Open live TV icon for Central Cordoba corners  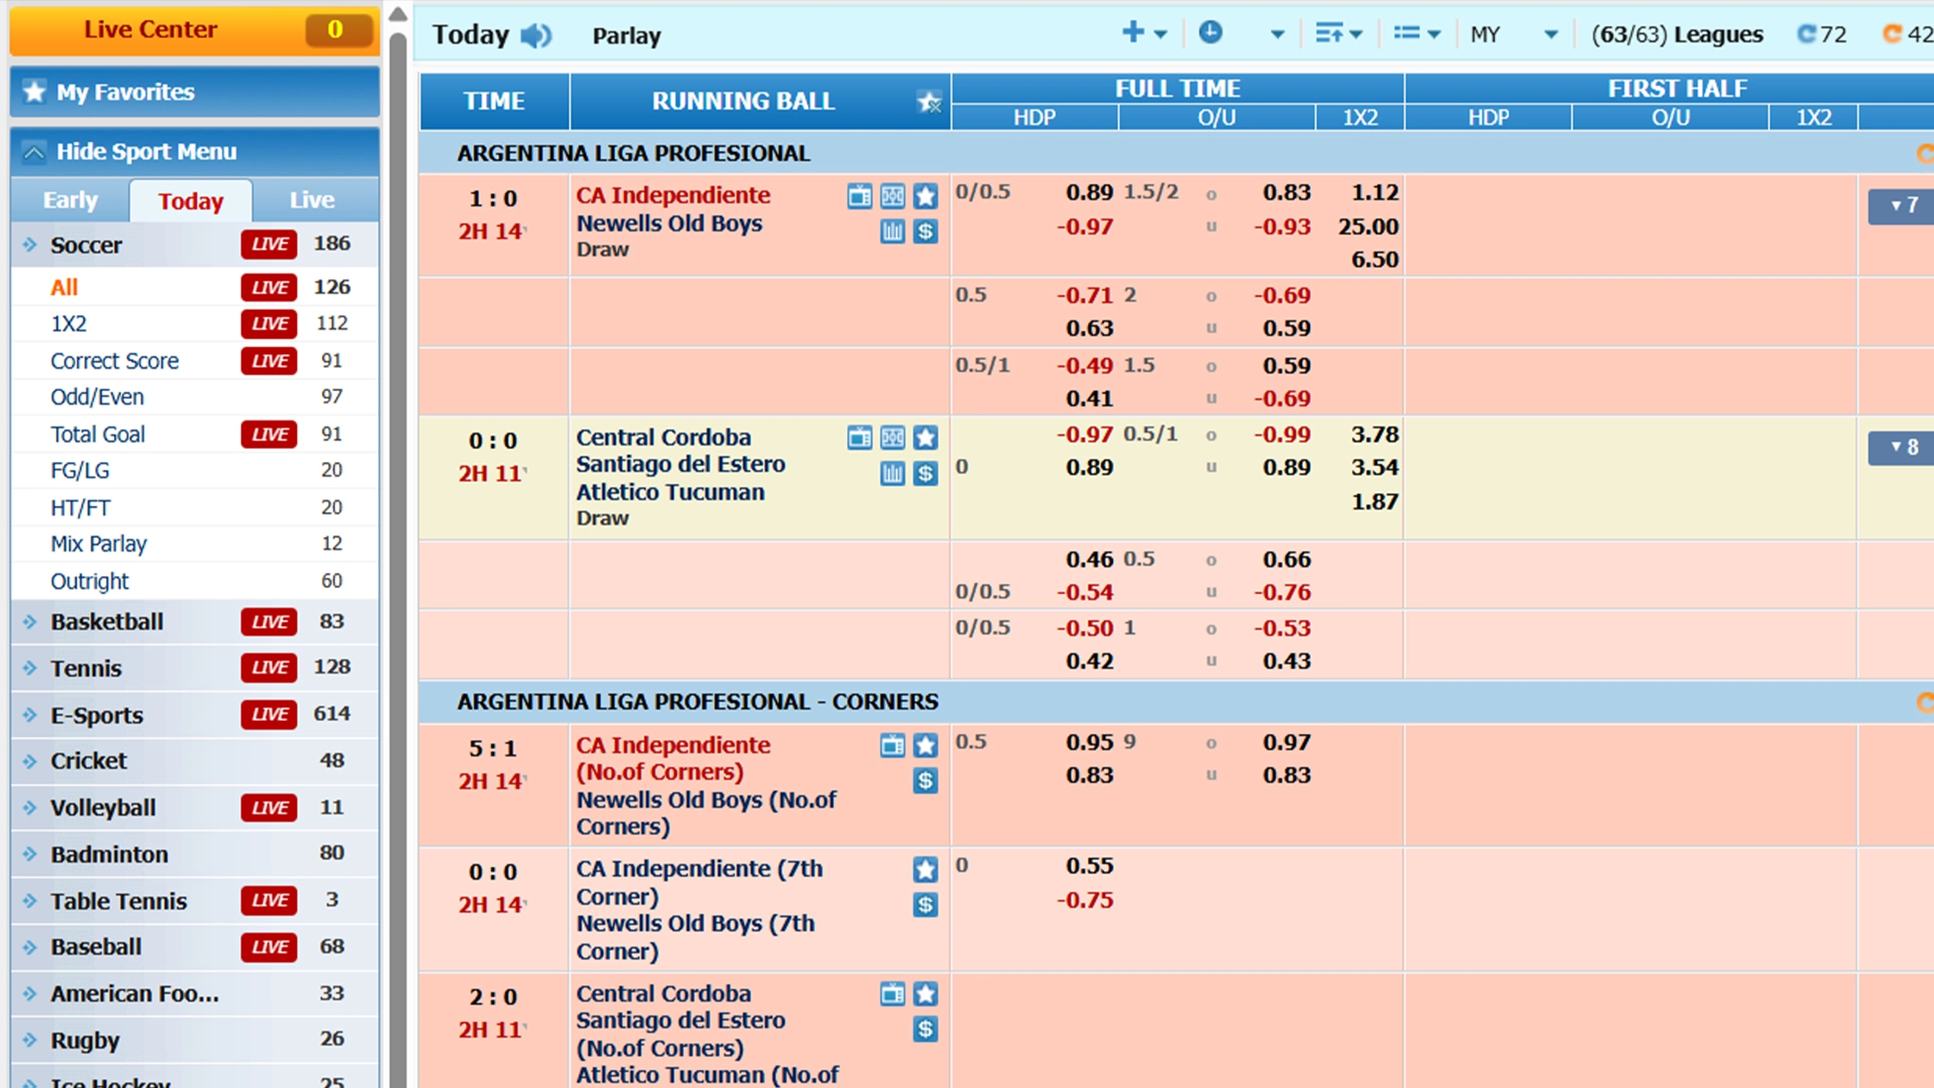(892, 994)
